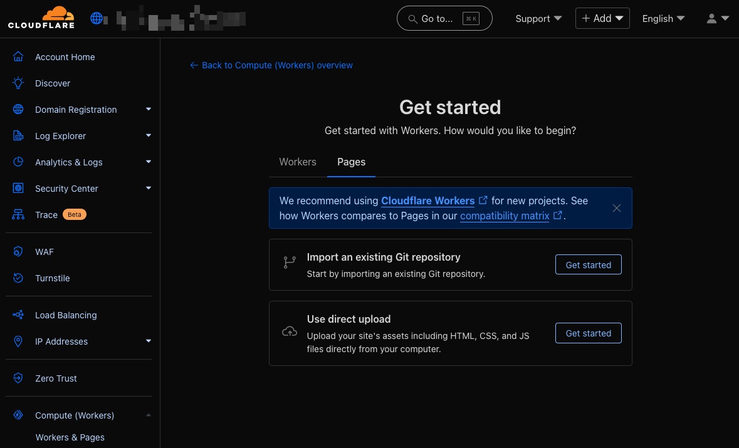
Task: Click the Git branch icon in import card
Action: pos(290,263)
